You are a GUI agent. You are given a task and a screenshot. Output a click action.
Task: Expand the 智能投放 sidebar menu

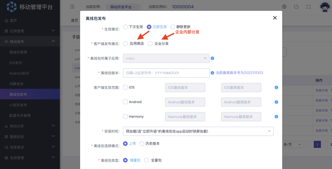click(x=53, y=136)
